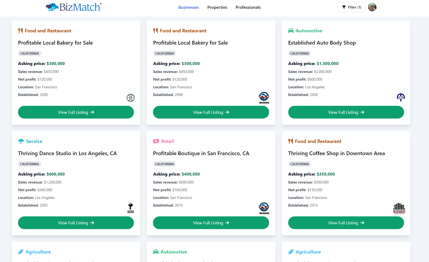Click broker logo on Dance Studio card
The width and height of the screenshot is (429, 262).
tap(130, 208)
